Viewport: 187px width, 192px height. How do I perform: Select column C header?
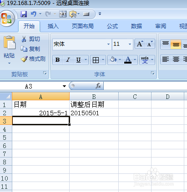tap(135, 96)
